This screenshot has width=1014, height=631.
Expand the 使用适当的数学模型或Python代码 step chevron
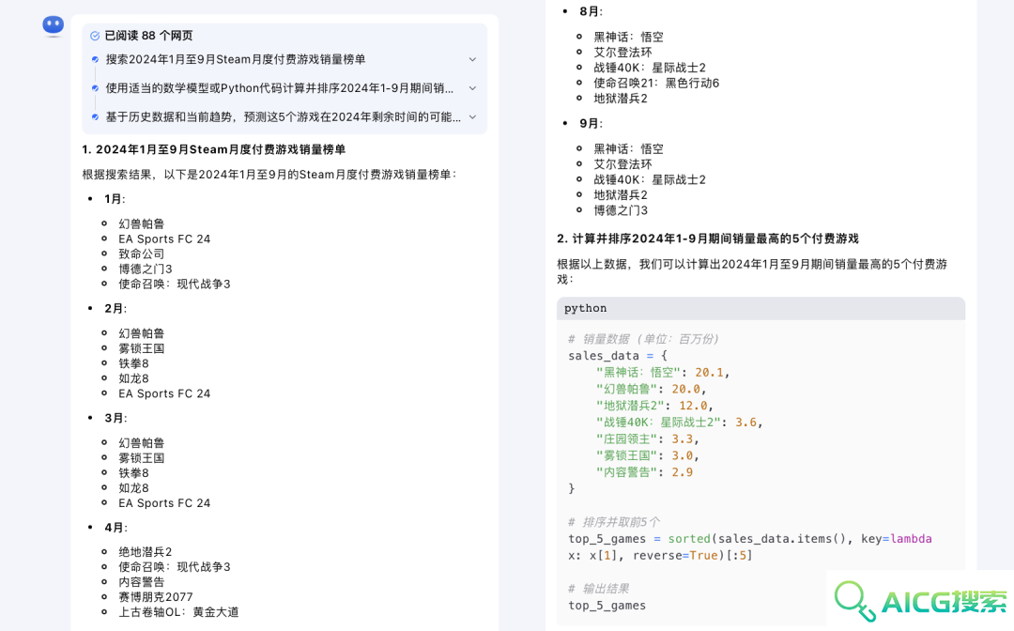click(472, 88)
